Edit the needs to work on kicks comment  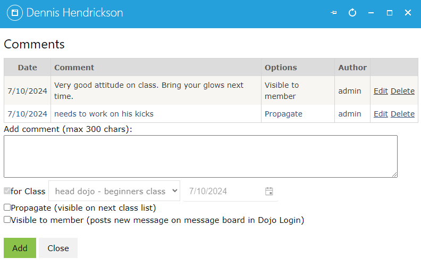click(381, 114)
